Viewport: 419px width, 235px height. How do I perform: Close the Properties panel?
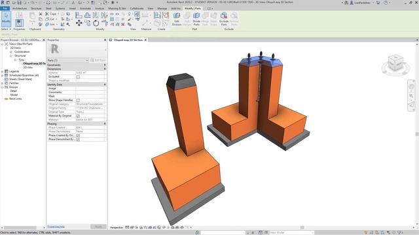105,40
